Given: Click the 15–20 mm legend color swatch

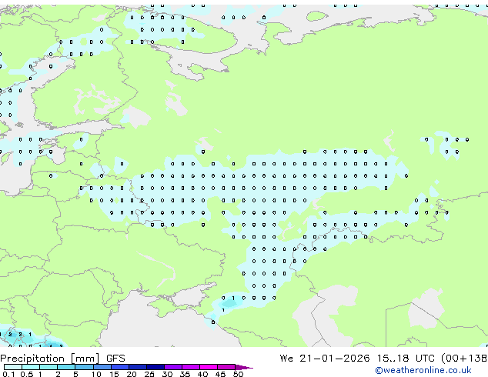Looking at the screenshot, I should pos(120,367).
